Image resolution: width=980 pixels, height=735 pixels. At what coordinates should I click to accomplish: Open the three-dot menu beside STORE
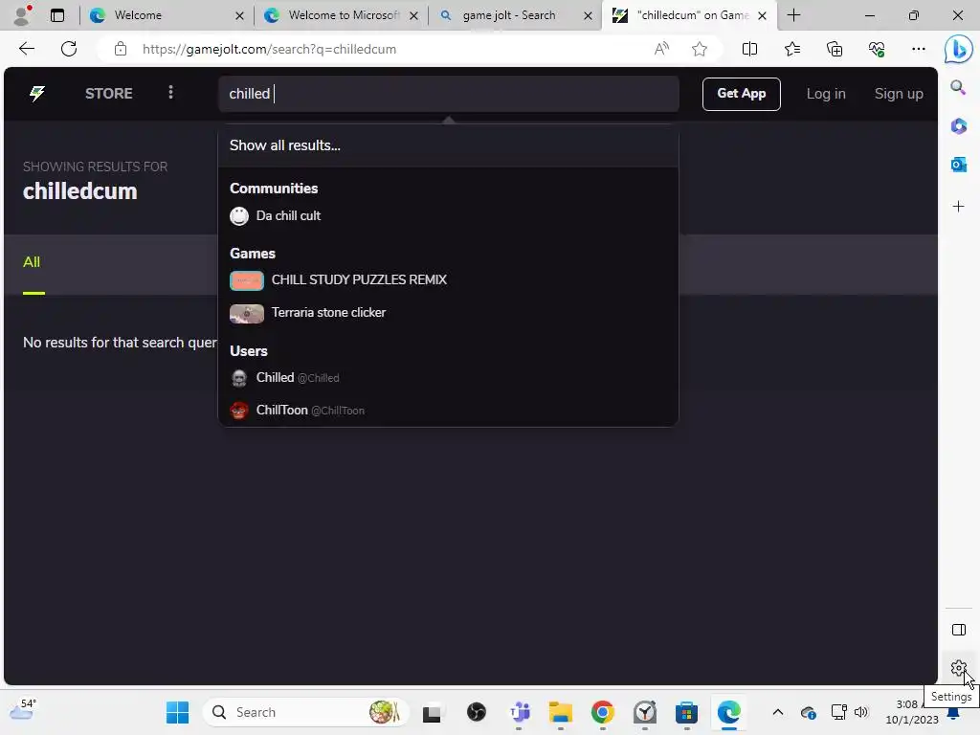coord(170,93)
